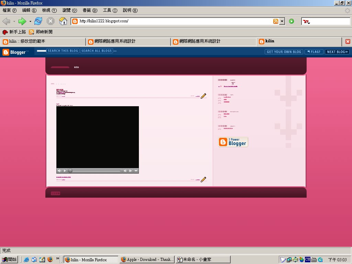Launch Firefox from quick launch icon
The width and height of the screenshot is (352, 264).
click(50, 259)
